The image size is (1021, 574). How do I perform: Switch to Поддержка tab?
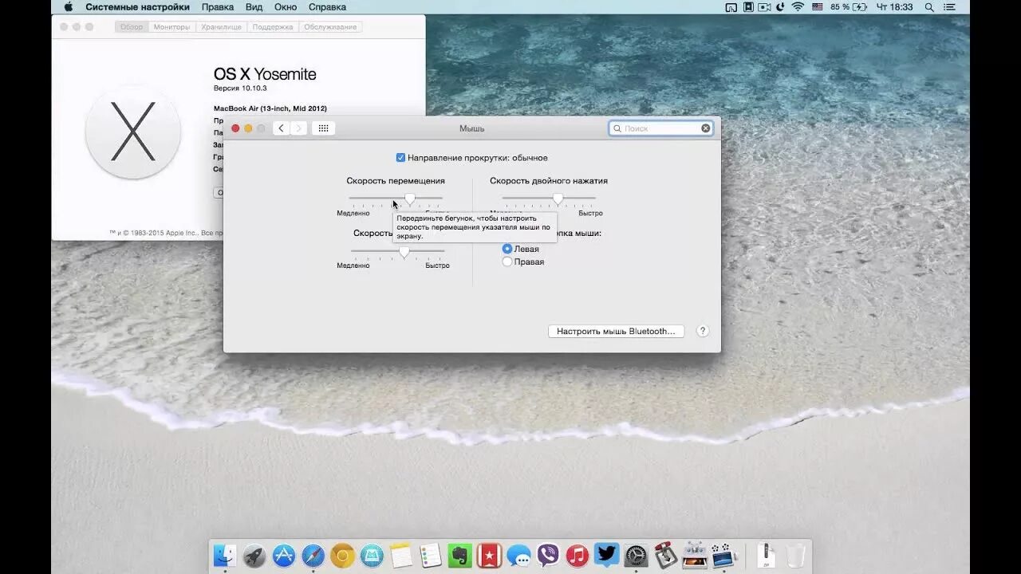click(x=273, y=27)
